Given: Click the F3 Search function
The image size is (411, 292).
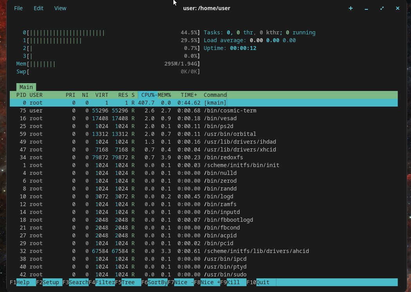Looking at the screenshot, I should [76, 282].
